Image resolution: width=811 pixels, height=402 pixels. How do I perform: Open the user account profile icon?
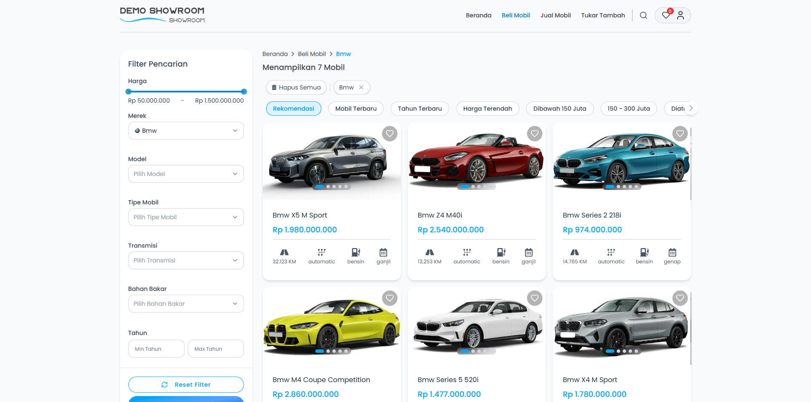681,15
